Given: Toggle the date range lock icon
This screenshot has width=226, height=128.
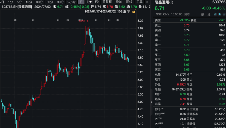Looking at the screenshot, I should point(134,11).
